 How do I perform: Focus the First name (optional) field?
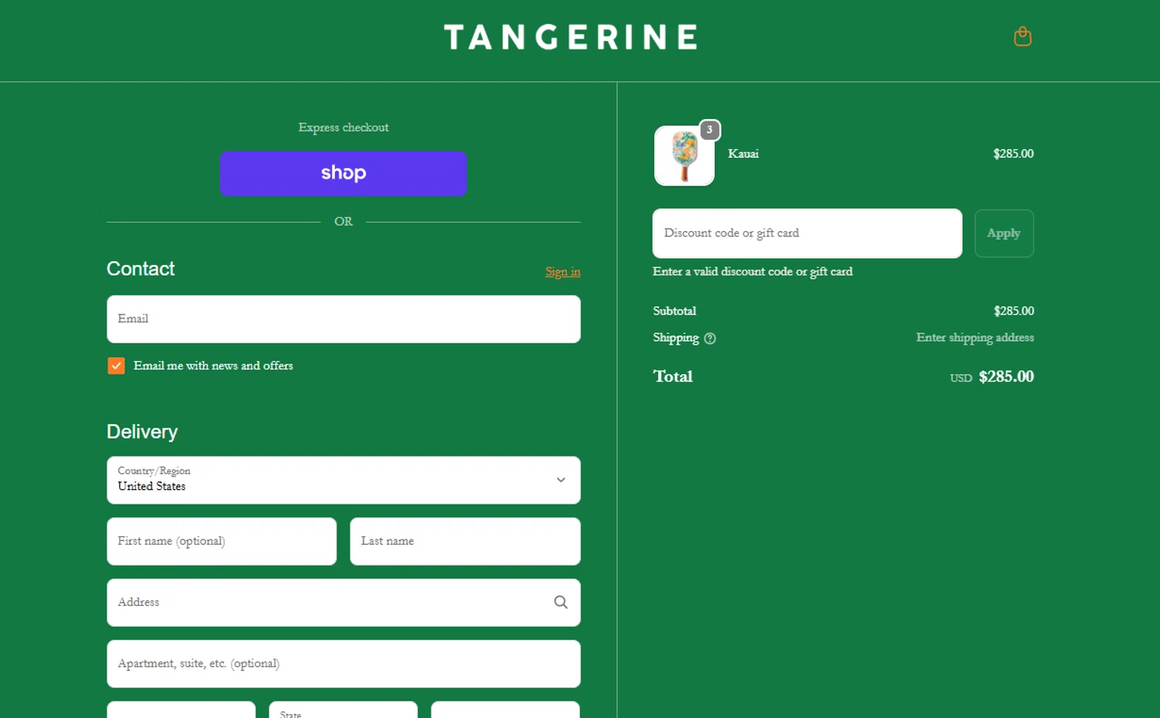[222, 541]
